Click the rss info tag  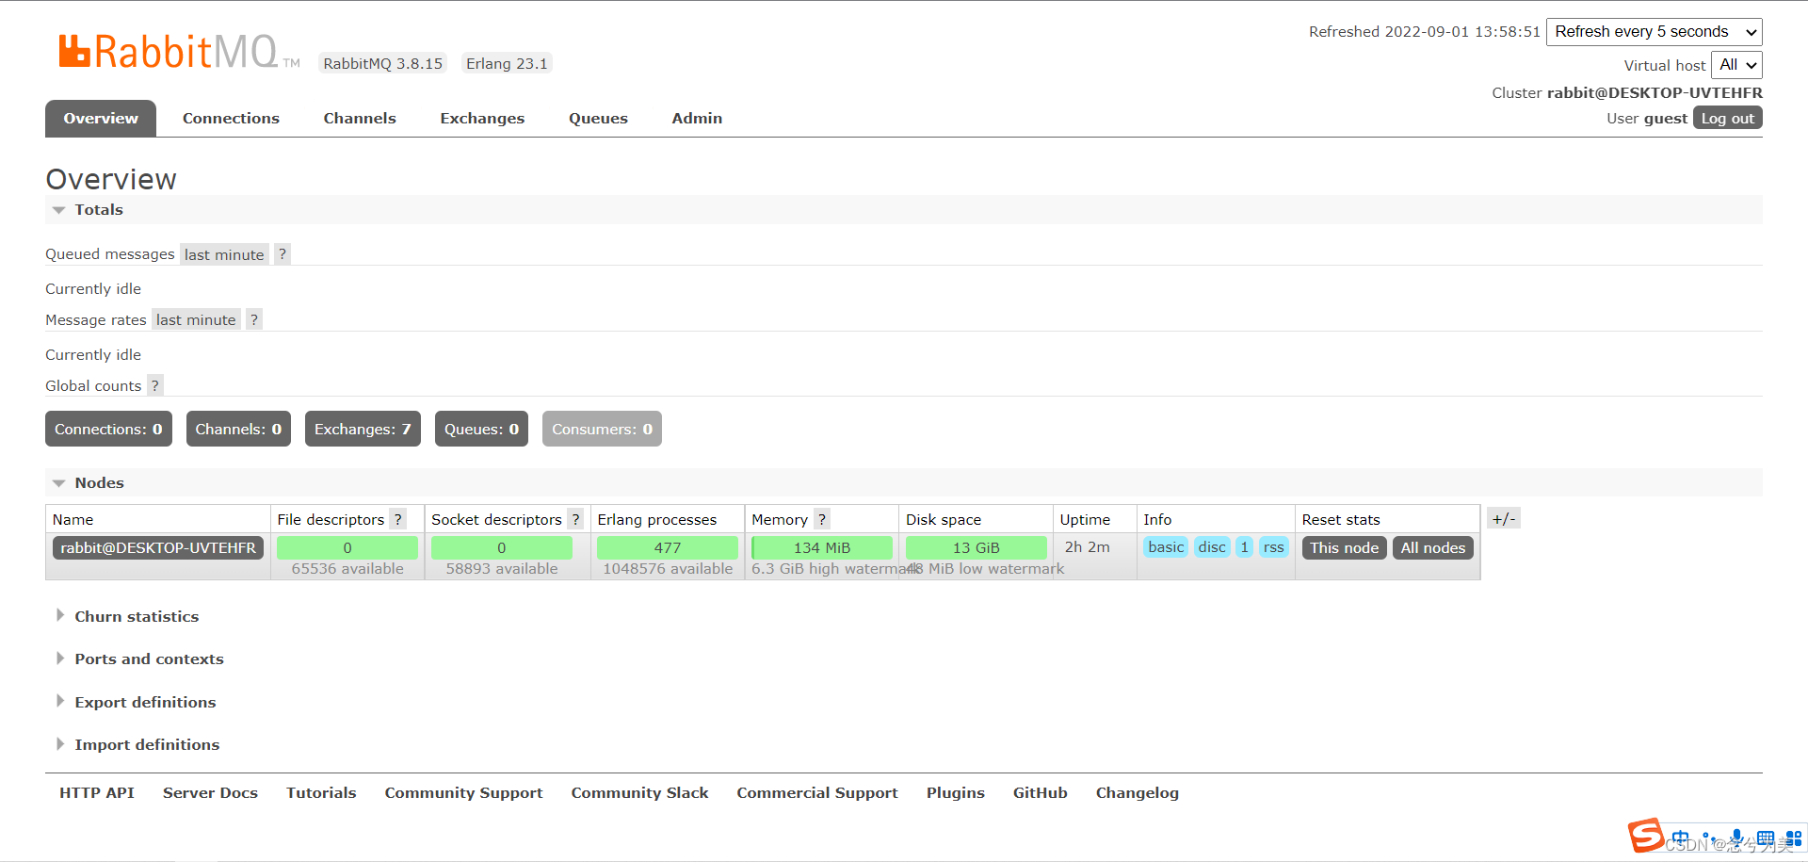[x=1274, y=547]
